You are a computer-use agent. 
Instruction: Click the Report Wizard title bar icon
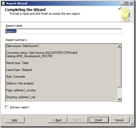pos(4,3)
